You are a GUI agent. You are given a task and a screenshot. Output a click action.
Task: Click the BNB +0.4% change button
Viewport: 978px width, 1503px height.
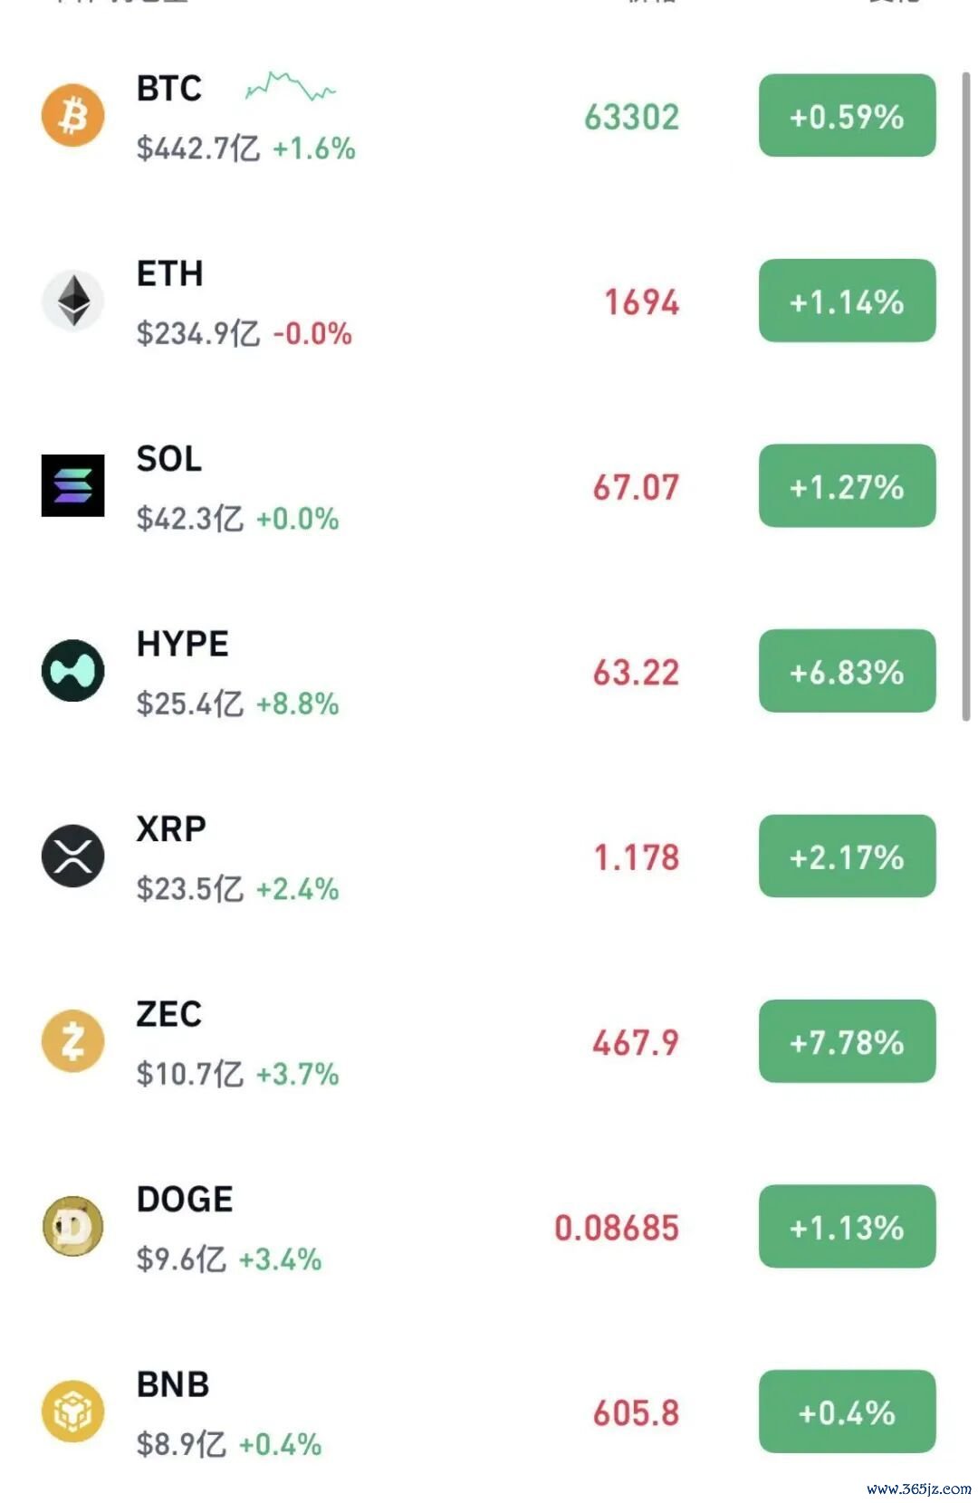(x=847, y=1412)
